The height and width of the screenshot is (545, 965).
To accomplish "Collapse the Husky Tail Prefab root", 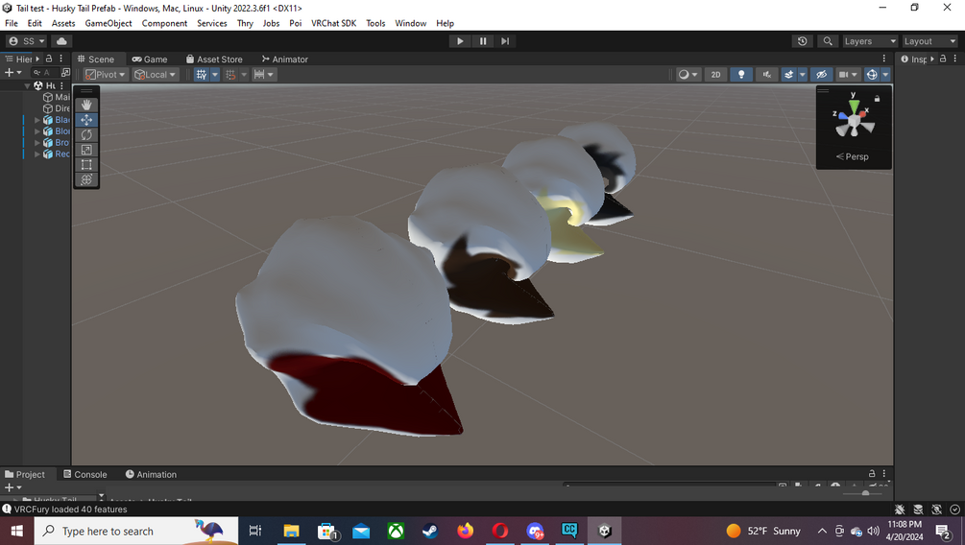I will pyautogui.click(x=27, y=85).
